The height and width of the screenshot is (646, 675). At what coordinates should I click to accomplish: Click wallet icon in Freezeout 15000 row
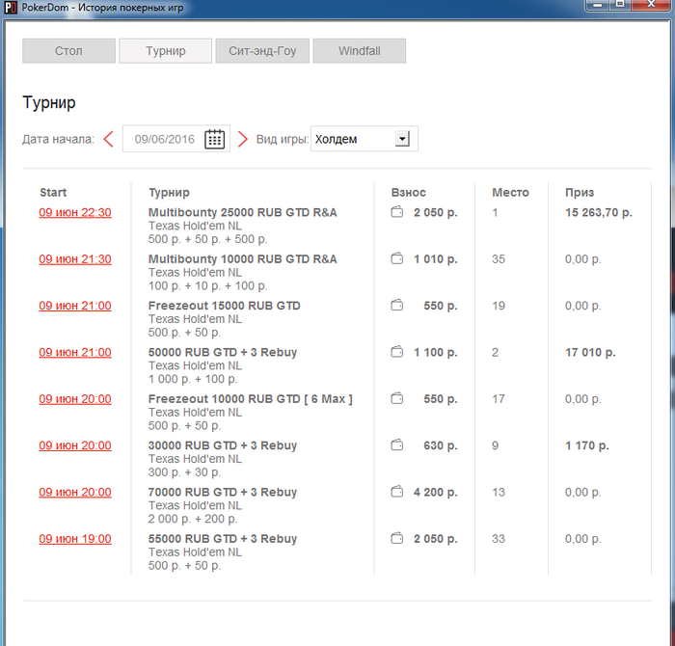[397, 305]
